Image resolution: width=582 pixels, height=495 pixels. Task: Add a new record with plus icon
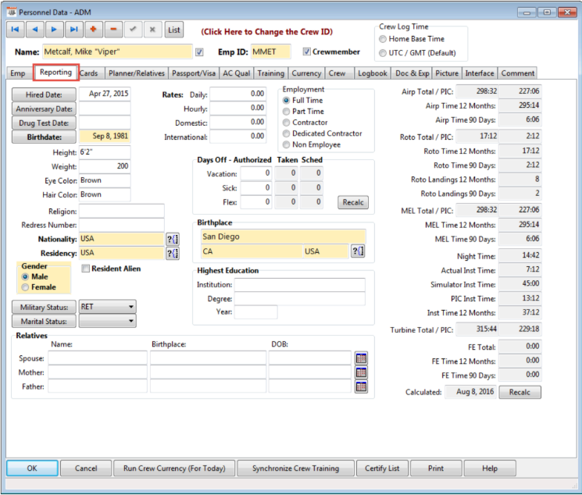pos(95,30)
